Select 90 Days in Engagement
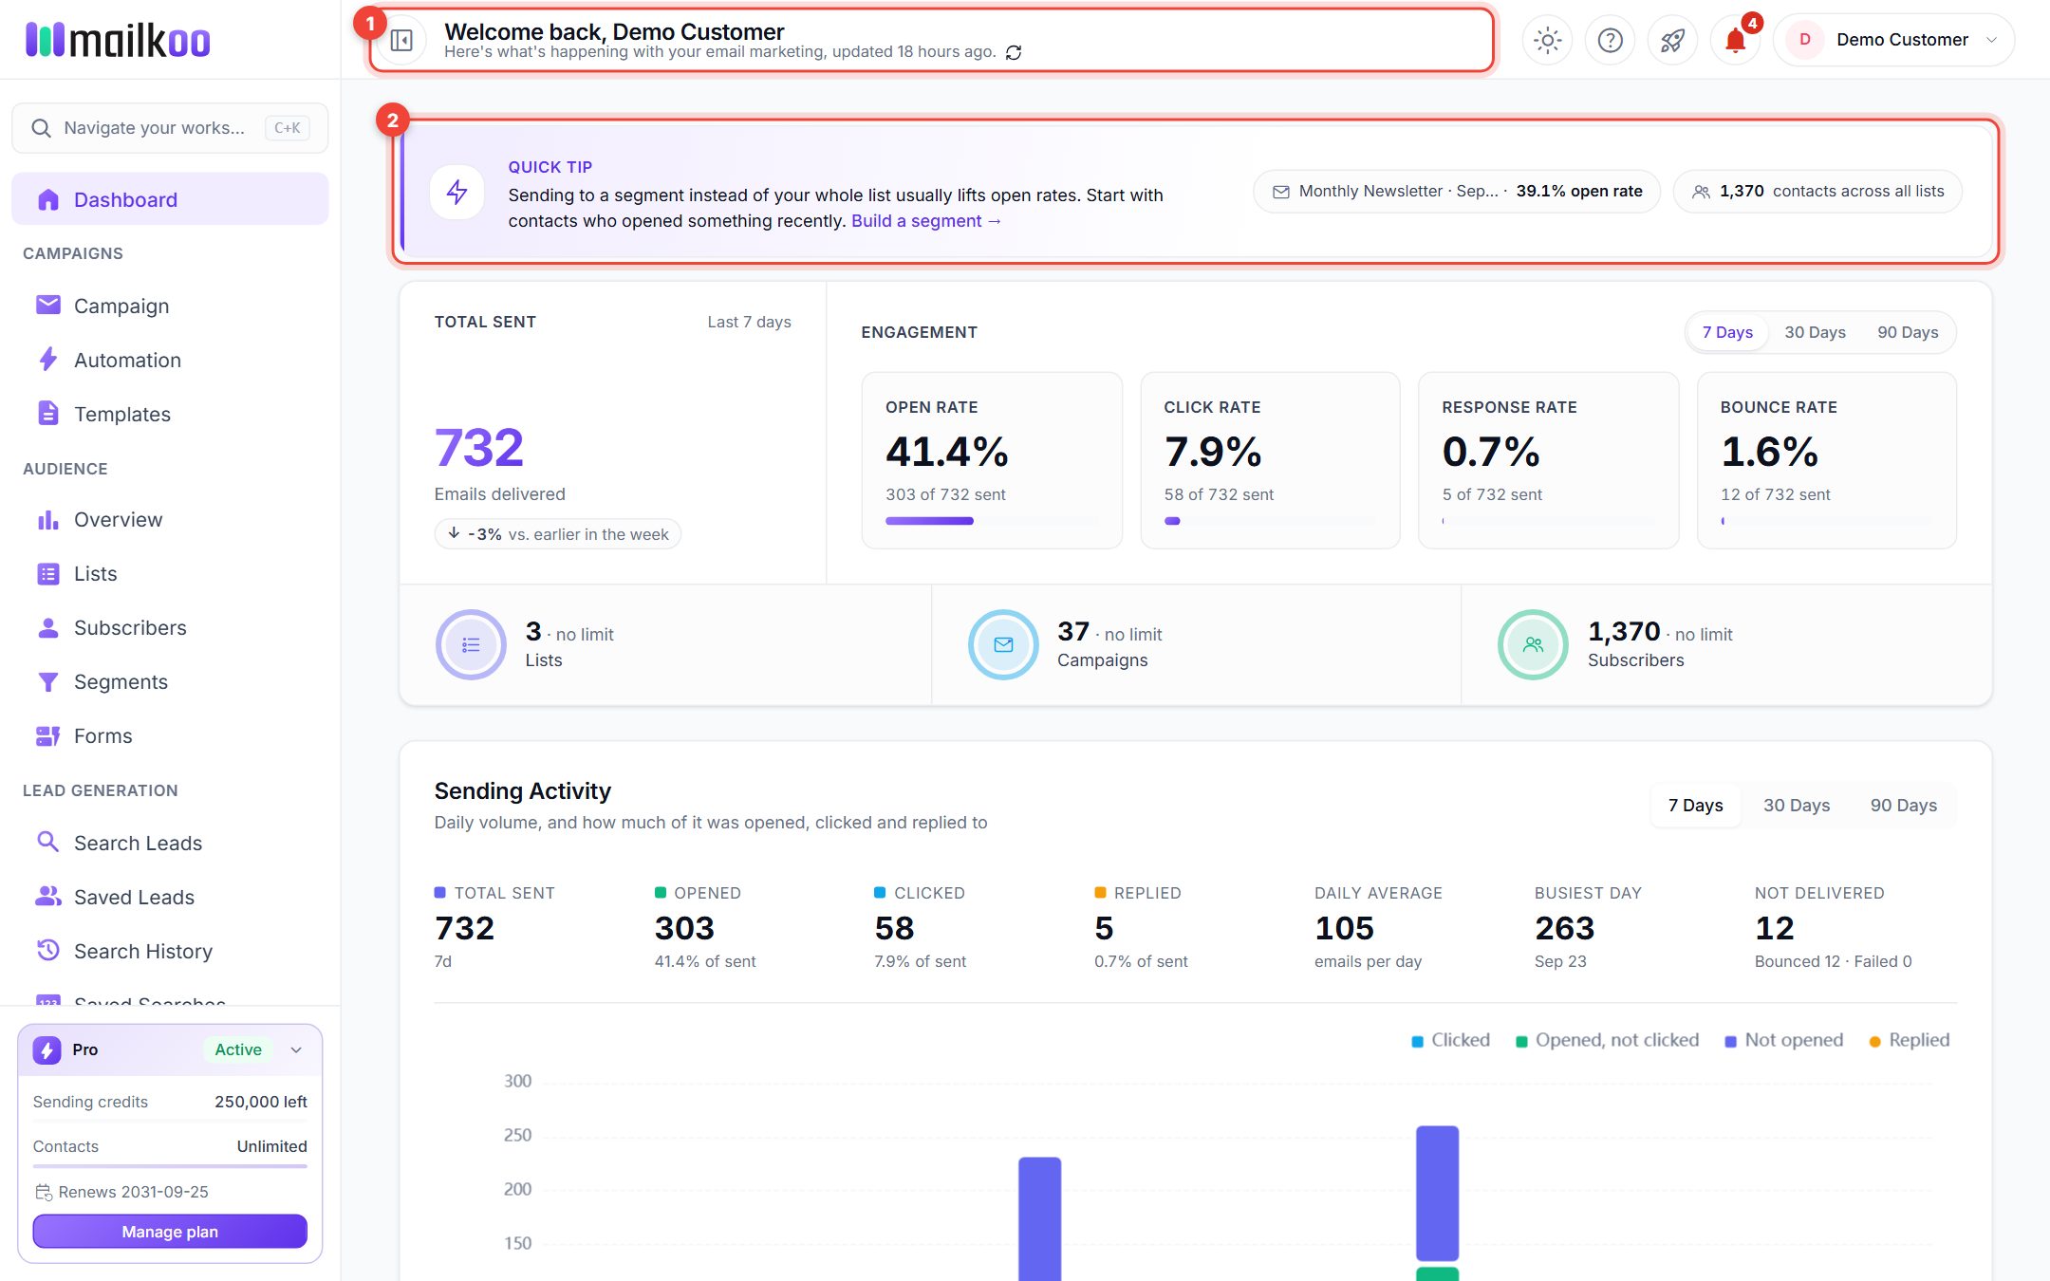 (x=1908, y=332)
